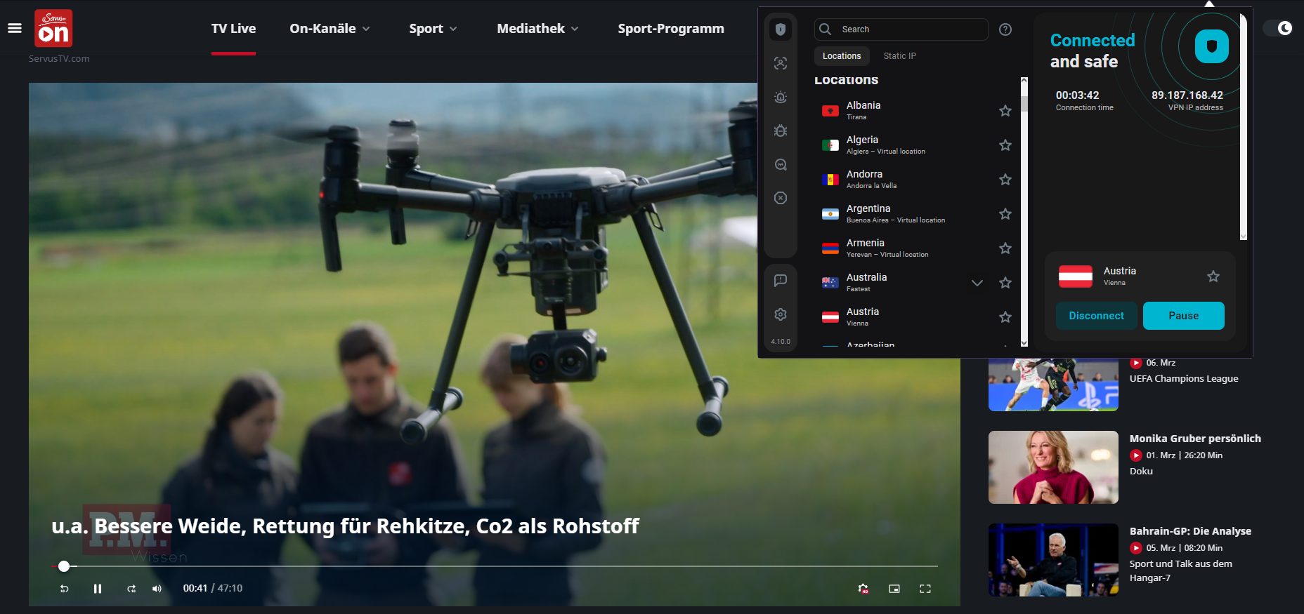This screenshot has width=1304, height=614.
Task: Open Sport-Programm menu item
Action: (671, 29)
